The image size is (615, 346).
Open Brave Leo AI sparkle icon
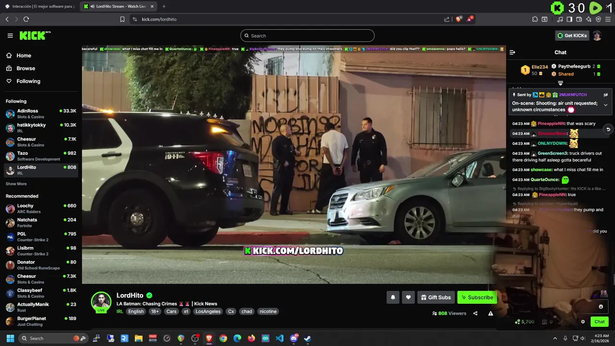[x=589, y=19]
